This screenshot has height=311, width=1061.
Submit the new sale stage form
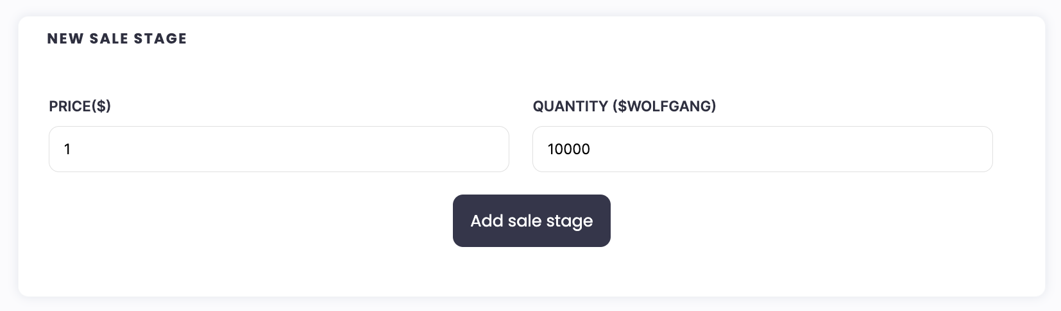[531, 221]
